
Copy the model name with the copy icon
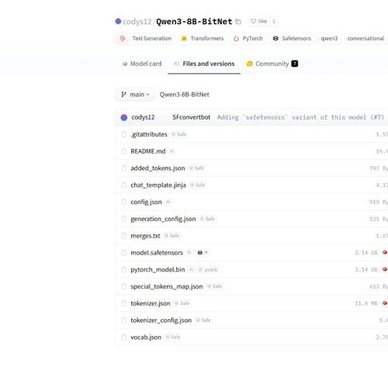click(238, 22)
